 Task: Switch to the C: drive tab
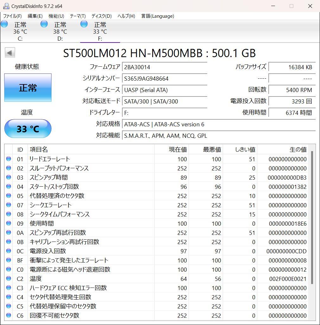click(20, 31)
